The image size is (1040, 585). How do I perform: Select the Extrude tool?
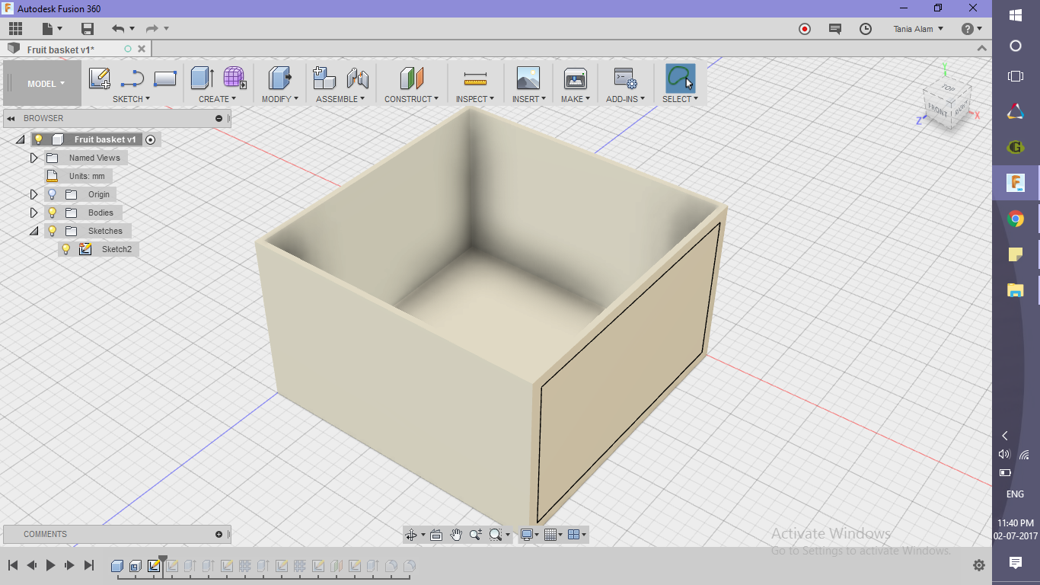[203, 78]
